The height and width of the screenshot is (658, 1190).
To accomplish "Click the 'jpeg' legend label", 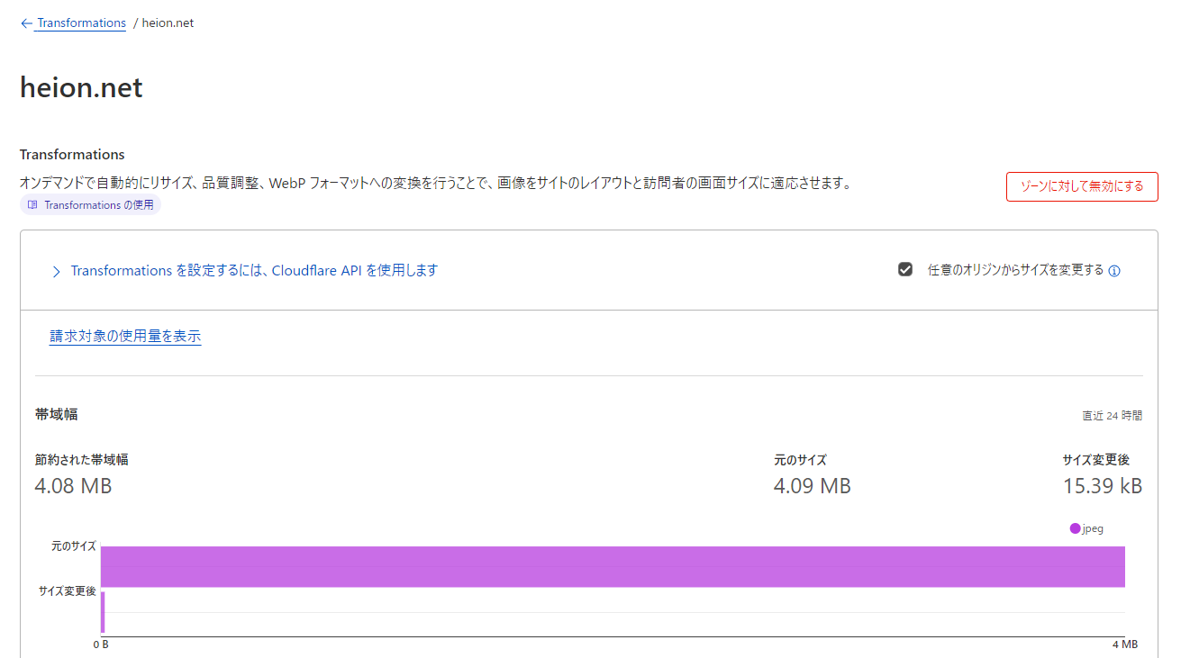I will (1093, 528).
